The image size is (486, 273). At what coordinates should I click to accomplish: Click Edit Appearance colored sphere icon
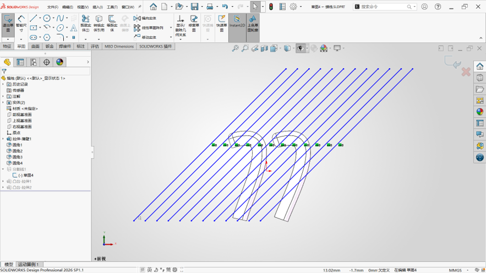tap(324, 48)
